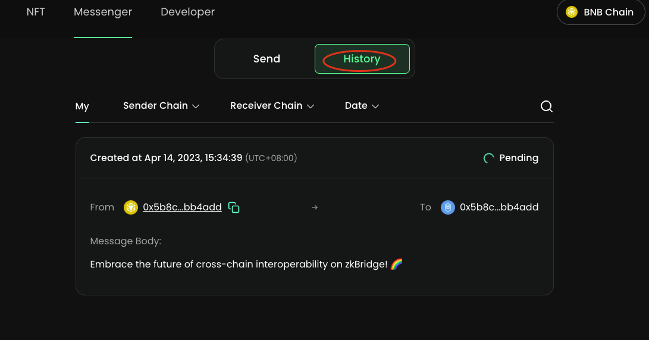Click the message body text about zkBridge
The image size is (649, 340).
point(238,264)
